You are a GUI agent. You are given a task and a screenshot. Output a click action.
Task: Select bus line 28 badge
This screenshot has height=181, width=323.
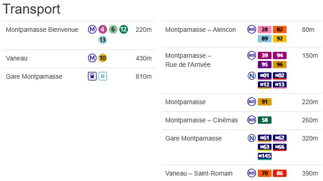(x=265, y=30)
